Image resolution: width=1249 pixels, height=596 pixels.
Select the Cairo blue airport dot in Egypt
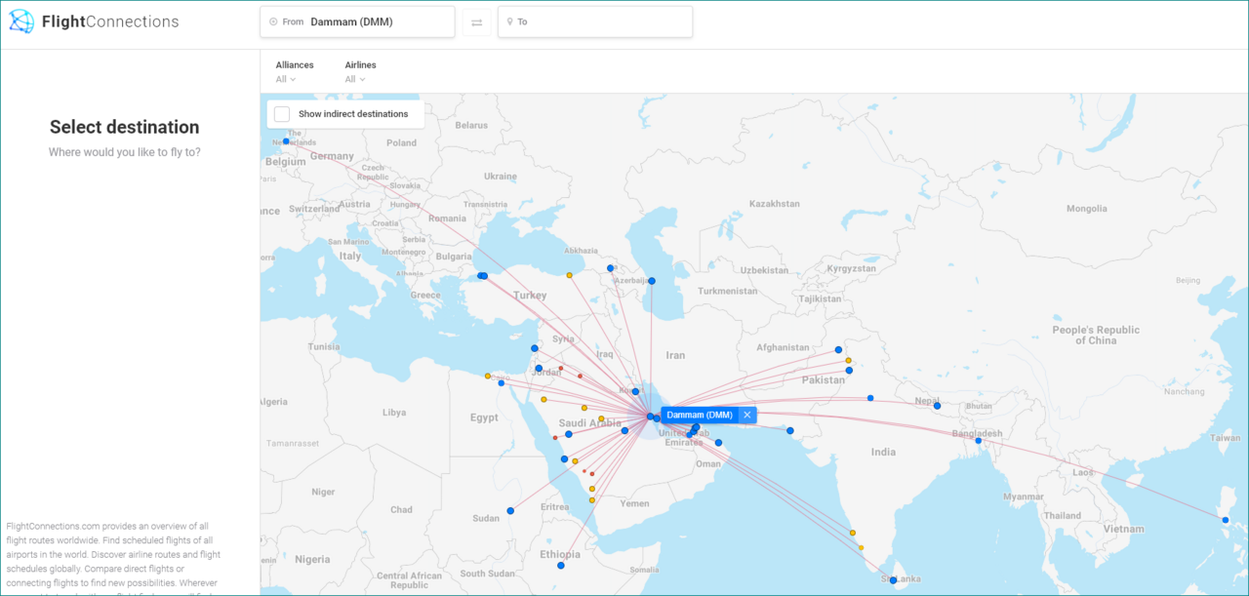pyautogui.click(x=502, y=383)
